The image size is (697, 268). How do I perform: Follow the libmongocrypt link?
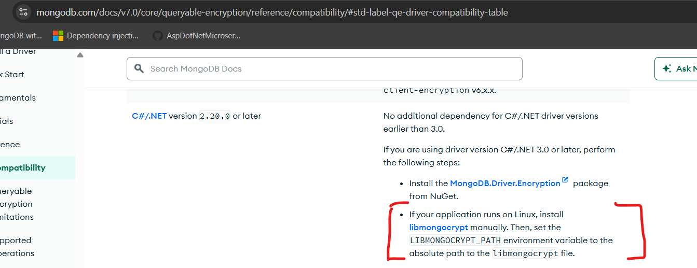(439, 227)
